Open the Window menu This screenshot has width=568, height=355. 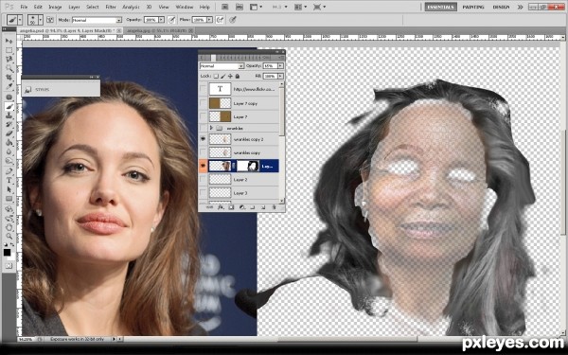tap(185, 7)
